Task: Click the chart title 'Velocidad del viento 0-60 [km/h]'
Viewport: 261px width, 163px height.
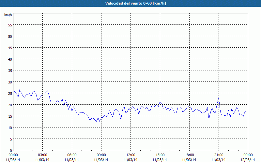Action: click(135, 3)
